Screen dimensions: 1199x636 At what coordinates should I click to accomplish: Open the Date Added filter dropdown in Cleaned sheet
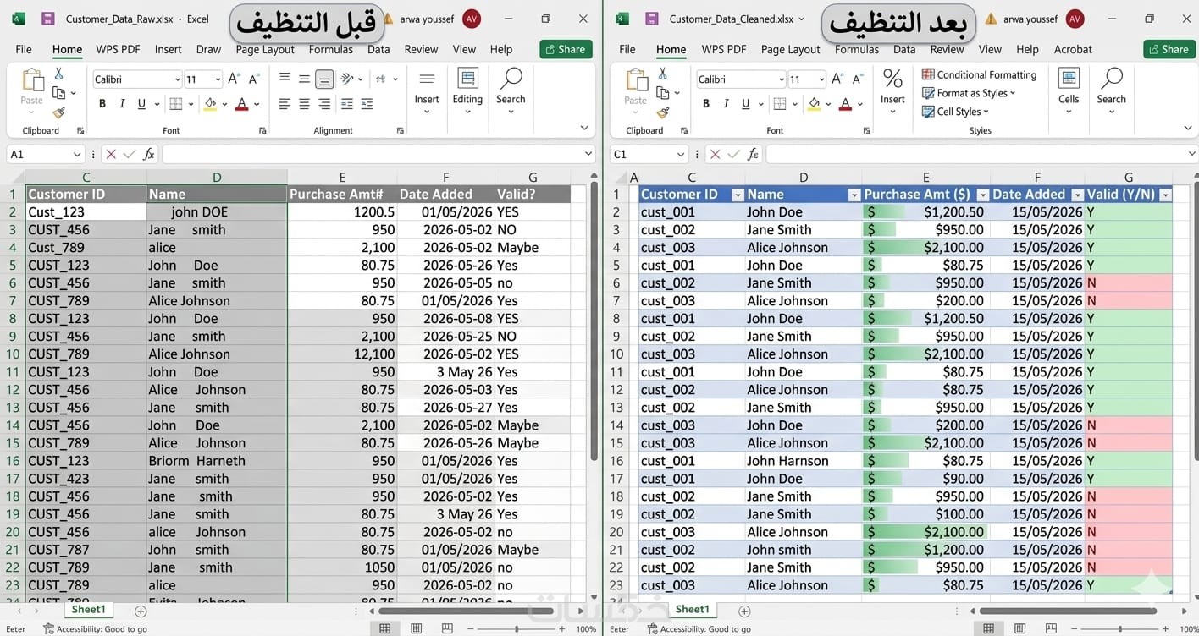click(x=1077, y=195)
